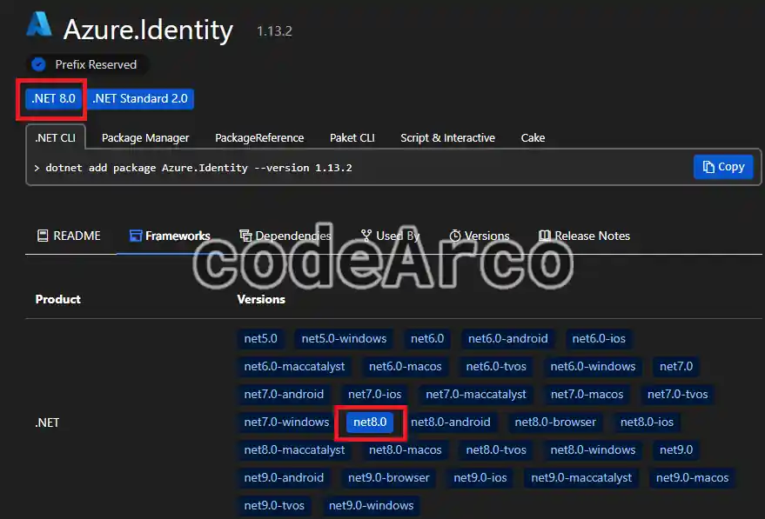Click the net7.0-android framework tag

click(284, 394)
